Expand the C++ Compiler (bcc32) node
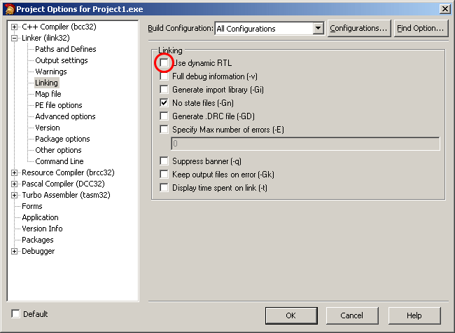 click(14, 27)
